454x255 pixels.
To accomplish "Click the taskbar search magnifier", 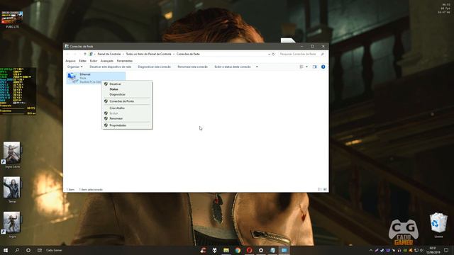I will click(x=17, y=250).
